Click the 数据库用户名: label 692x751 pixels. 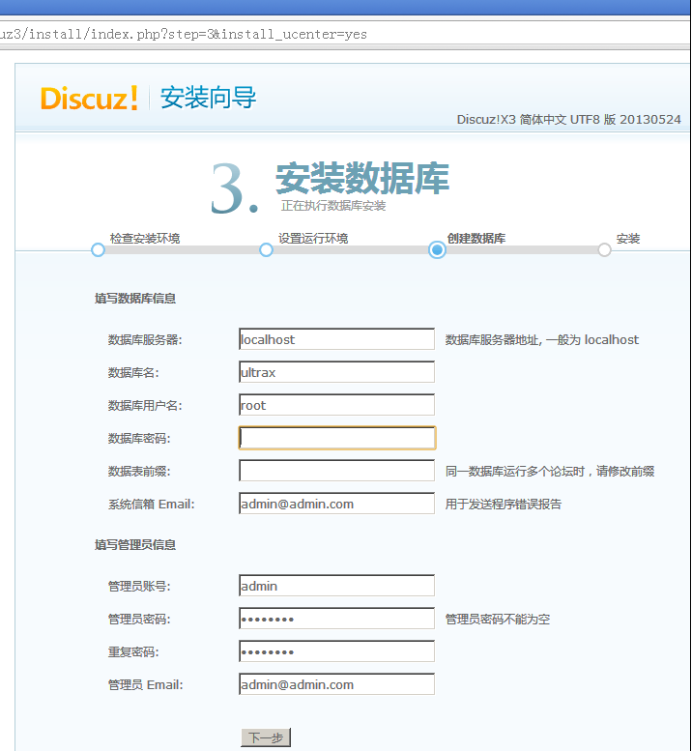(x=145, y=406)
